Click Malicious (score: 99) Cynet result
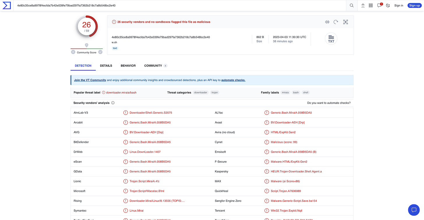Image resolution: width=424 pixels, height=220 pixels. pyautogui.click(x=284, y=142)
